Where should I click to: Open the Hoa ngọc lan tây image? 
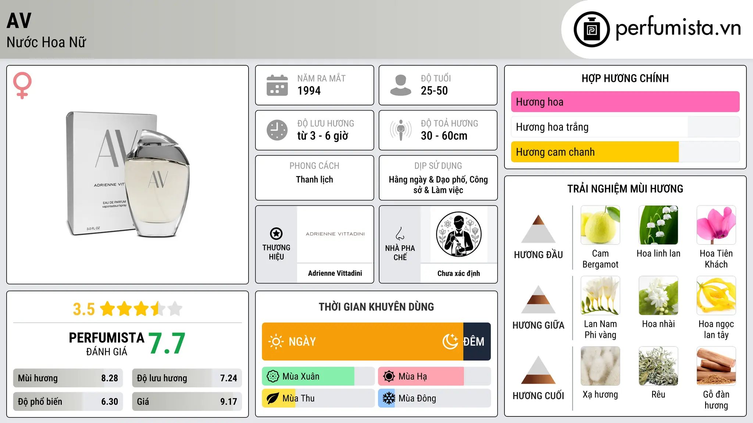click(716, 296)
